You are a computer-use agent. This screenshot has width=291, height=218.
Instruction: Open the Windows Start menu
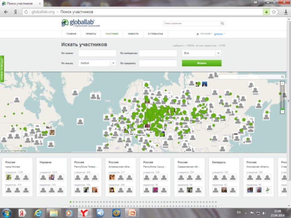tap(7, 212)
